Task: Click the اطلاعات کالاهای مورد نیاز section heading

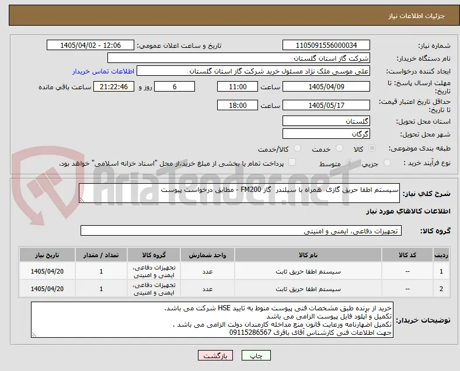Action: pyautogui.click(x=408, y=211)
